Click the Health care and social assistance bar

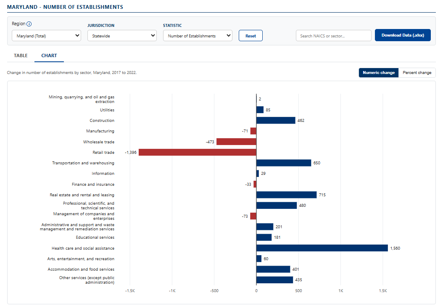[322, 248]
